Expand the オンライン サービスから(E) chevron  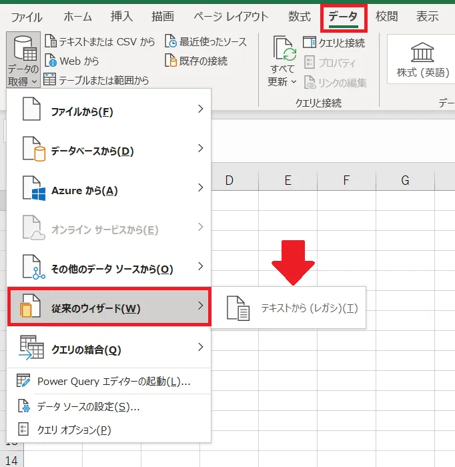tap(201, 227)
